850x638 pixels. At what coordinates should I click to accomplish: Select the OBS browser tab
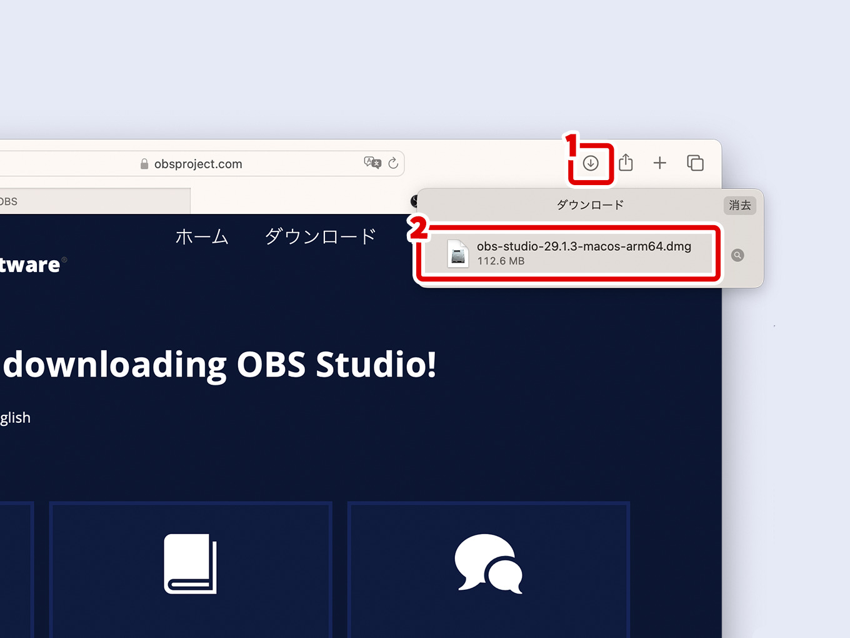[95, 201]
